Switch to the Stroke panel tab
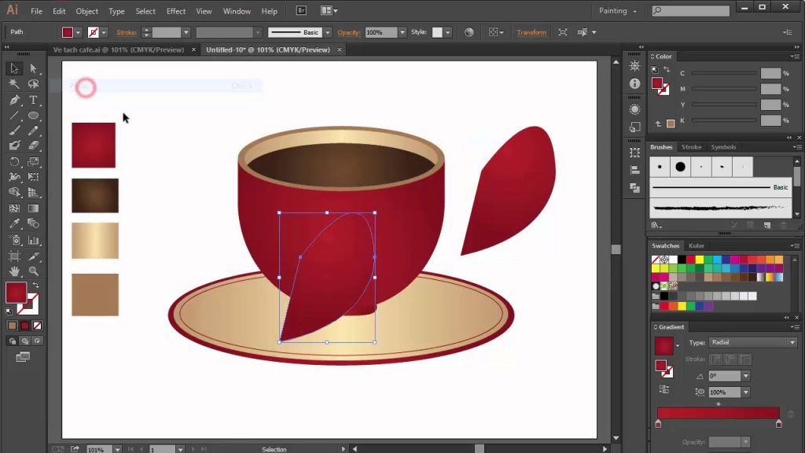Image resolution: width=805 pixels, height=453 pixels. pyautogui.click(x=691, y=147)
